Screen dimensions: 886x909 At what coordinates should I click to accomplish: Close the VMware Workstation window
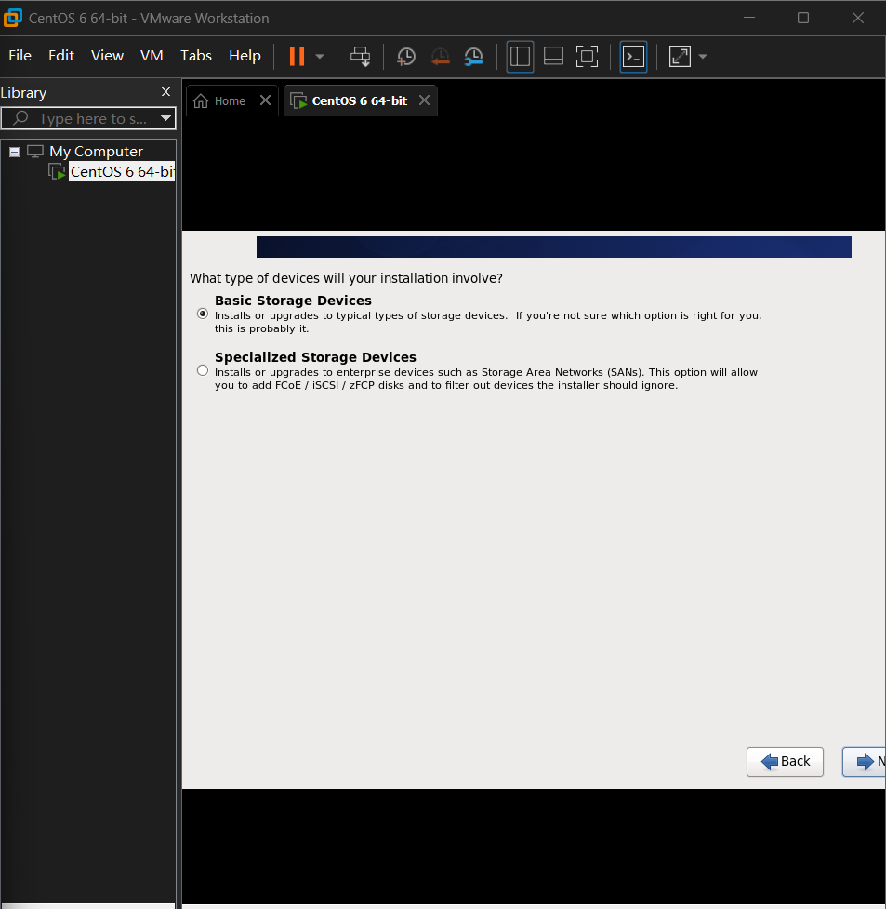(858, 18)
